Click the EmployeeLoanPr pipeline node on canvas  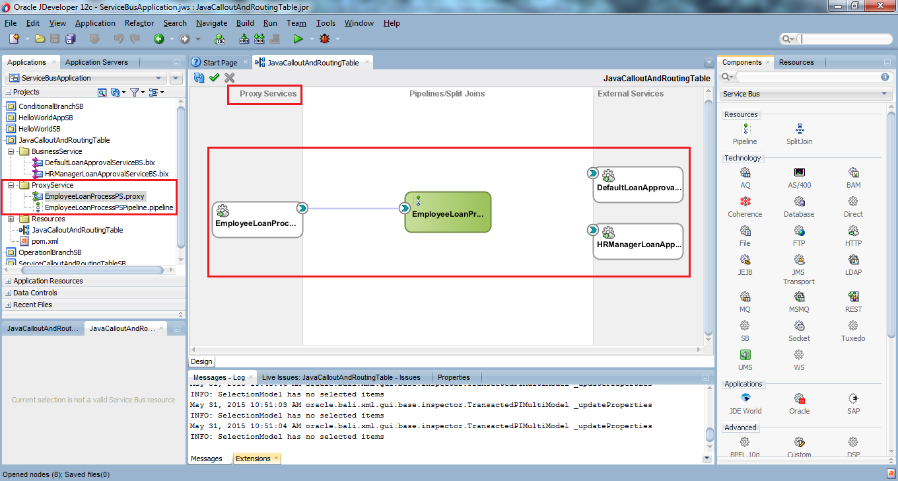[x=448, y=212]
